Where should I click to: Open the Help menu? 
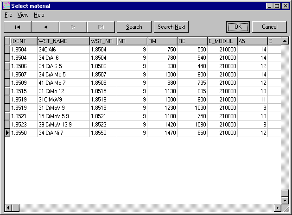pos(39,15)
